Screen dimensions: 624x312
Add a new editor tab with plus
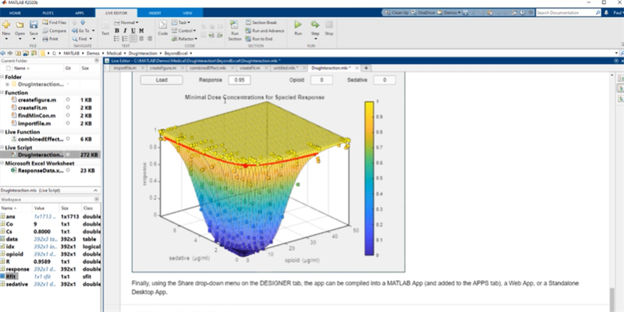[366, 68]
